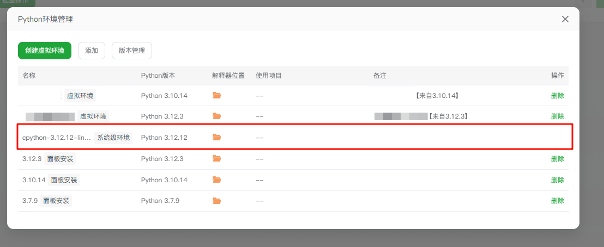Delete the 3.12.3 panel-installed version
The width and height of the screenshot is (604, 247).
click(x=557, y=159)
